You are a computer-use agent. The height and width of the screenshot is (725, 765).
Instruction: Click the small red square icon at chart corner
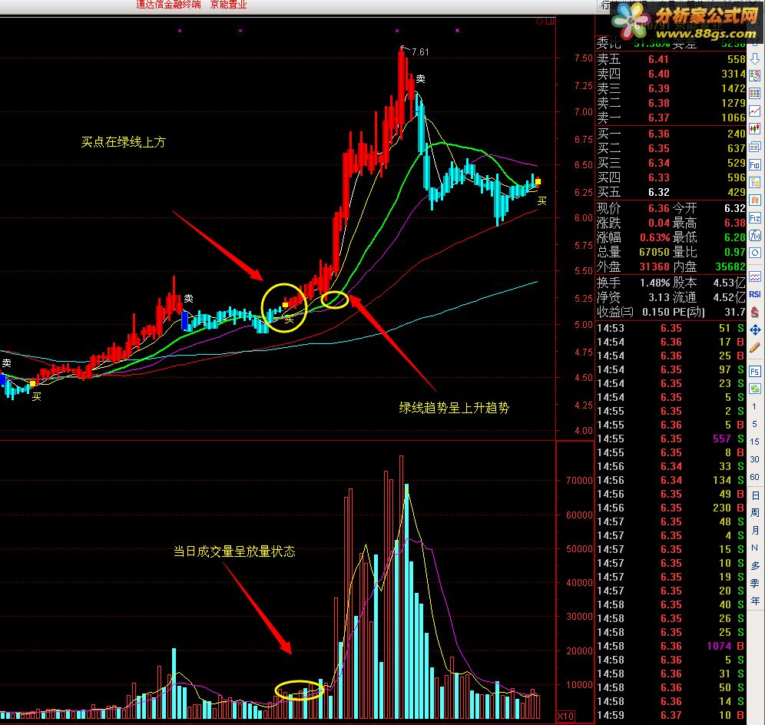tap(551, 22)
